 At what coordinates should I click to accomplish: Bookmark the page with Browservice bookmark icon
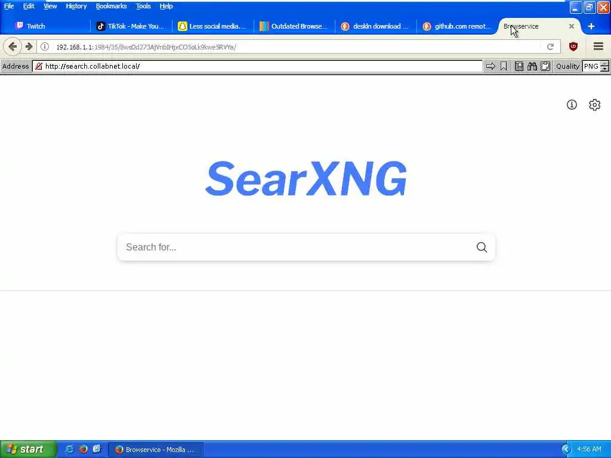(504, 66)
